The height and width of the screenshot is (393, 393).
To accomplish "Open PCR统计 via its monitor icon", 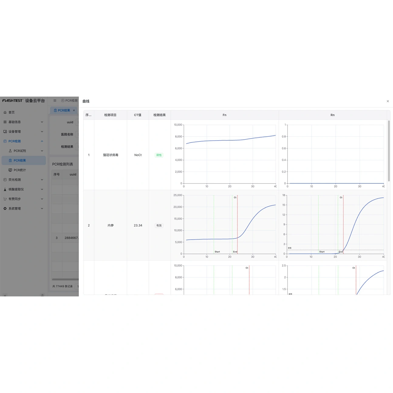I will [10, 170].
